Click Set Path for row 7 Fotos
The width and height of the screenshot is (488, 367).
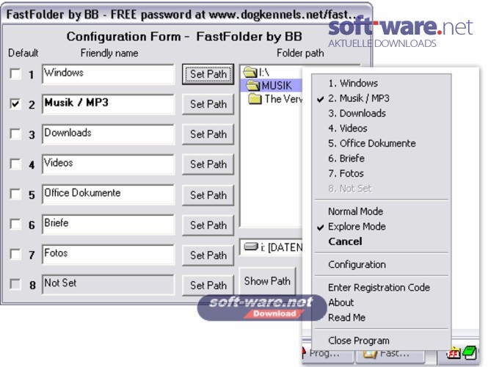tap(208, 255)
